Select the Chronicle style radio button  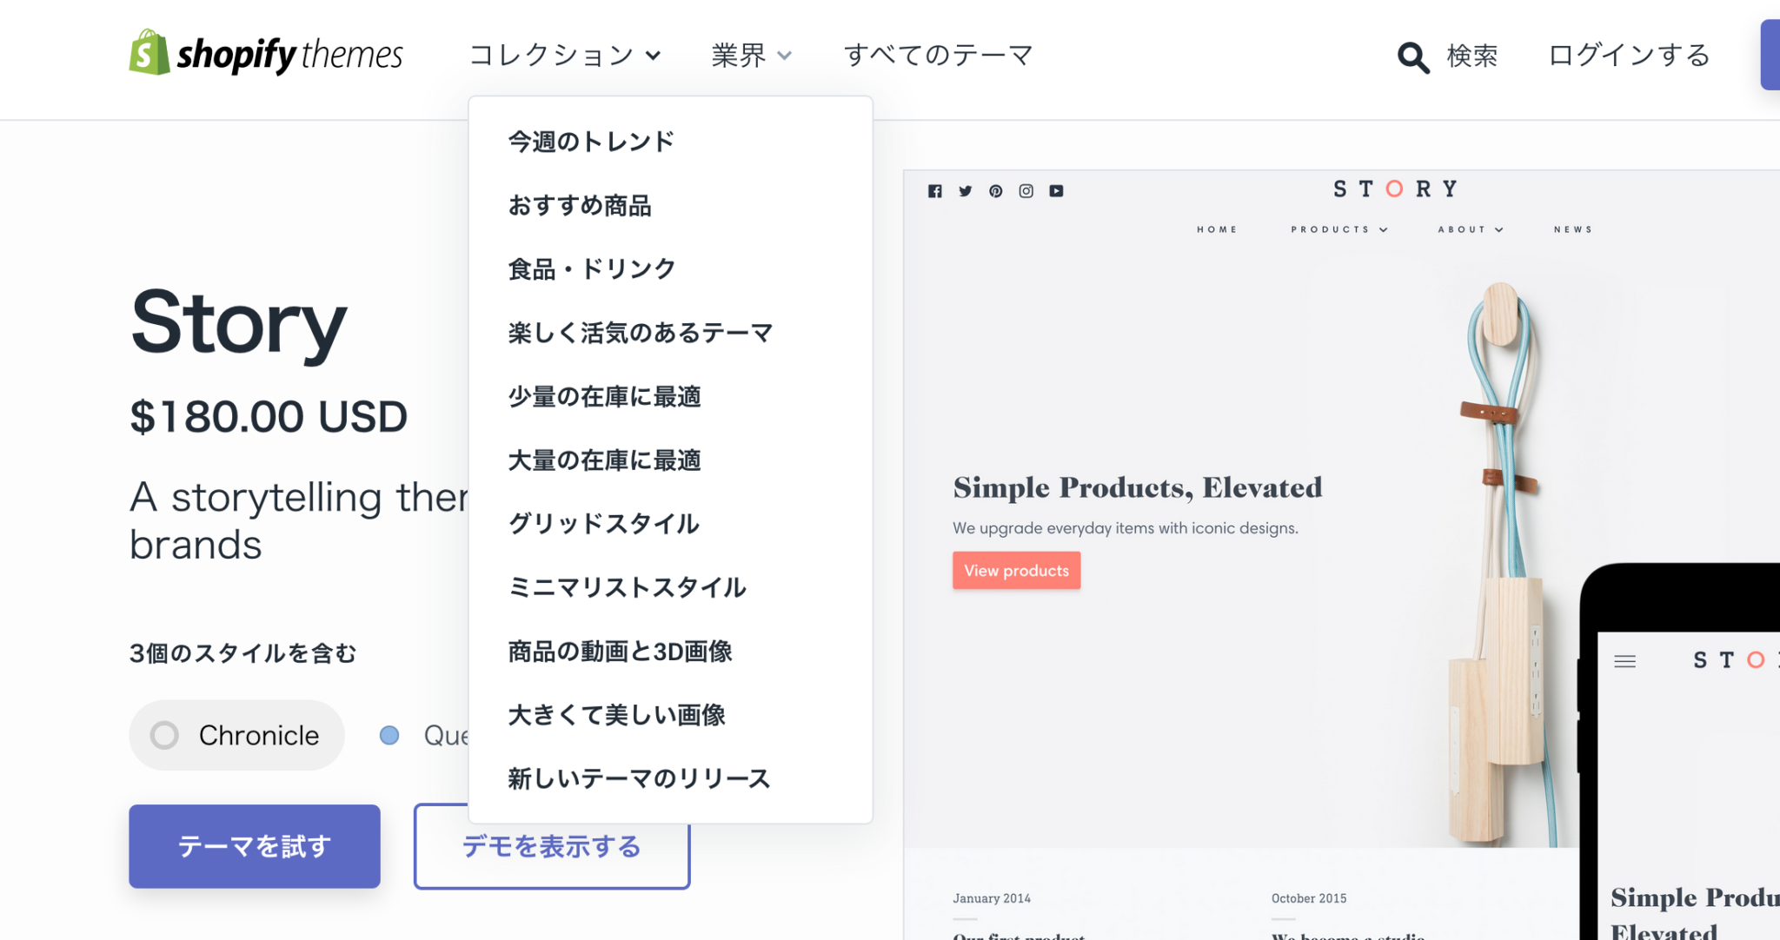(163, 735)
